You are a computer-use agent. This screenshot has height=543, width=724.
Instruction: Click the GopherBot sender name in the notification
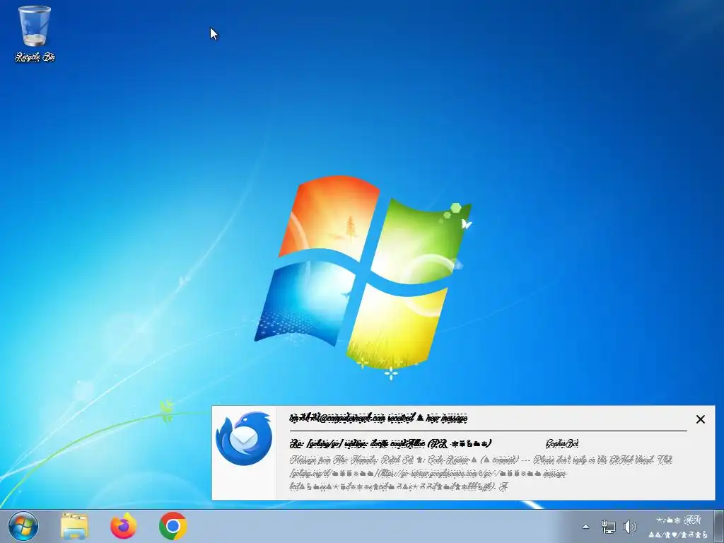tap(561, 444)
